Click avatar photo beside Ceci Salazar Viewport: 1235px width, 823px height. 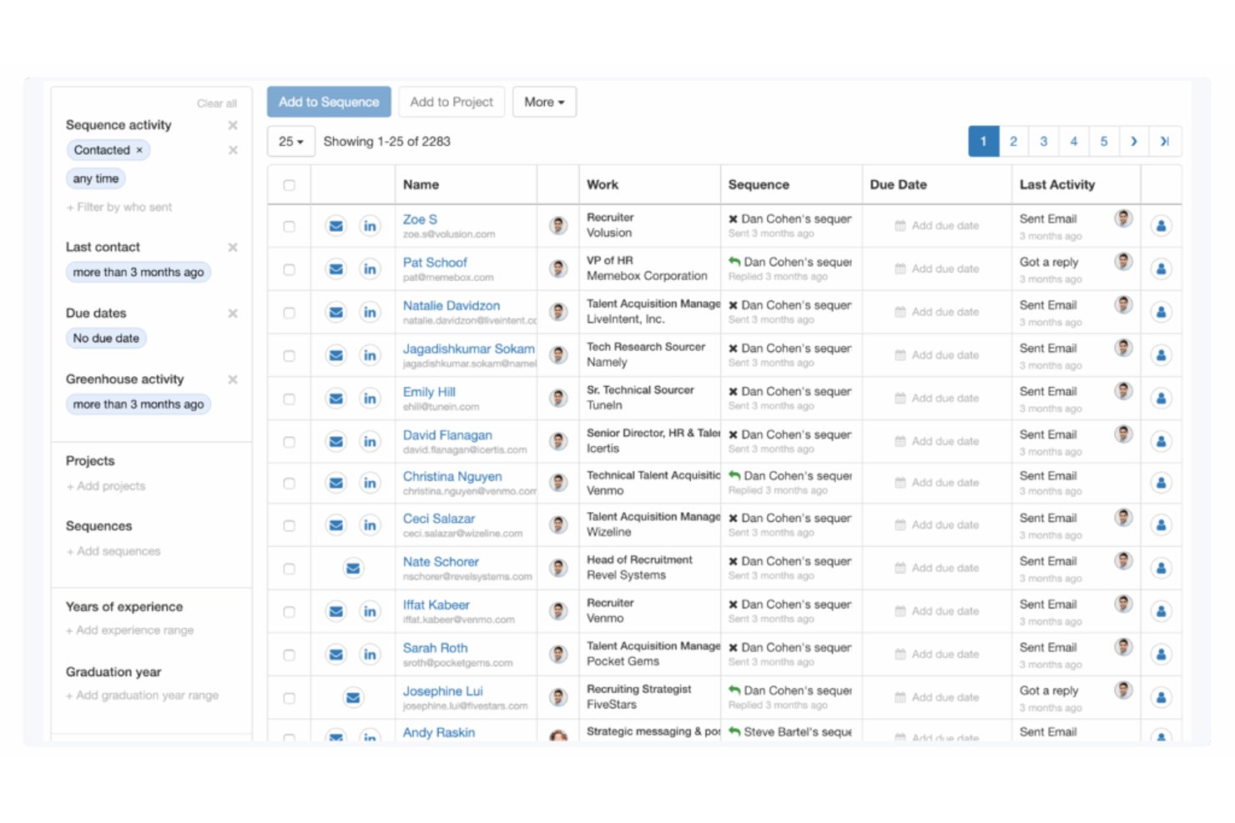pyautogui.click(x=558, y=525)
